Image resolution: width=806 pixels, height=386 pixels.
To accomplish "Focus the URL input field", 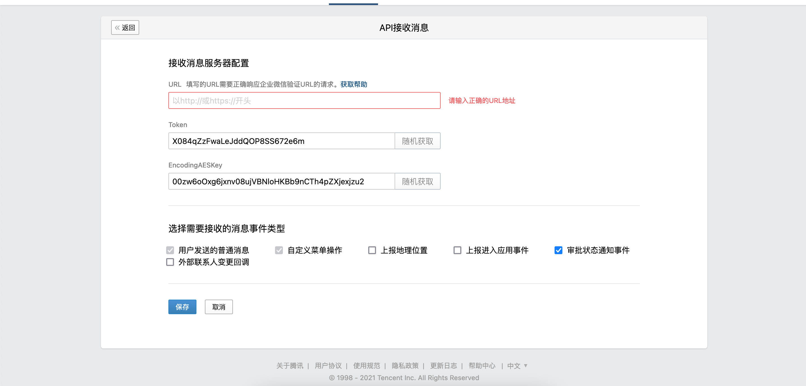I will click(304, 100).
